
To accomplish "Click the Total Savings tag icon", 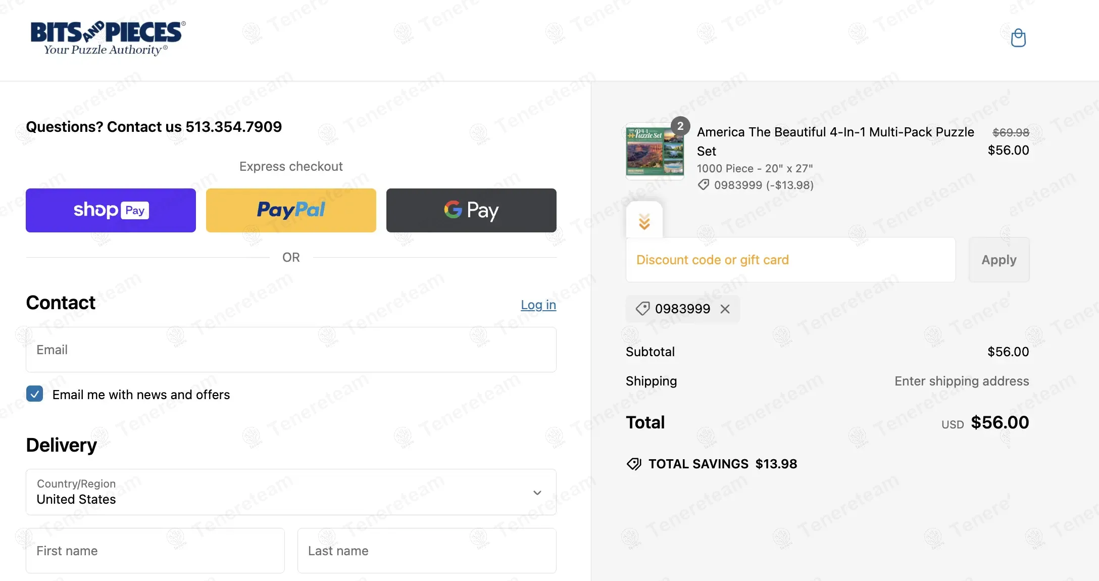I will (634, 464).
